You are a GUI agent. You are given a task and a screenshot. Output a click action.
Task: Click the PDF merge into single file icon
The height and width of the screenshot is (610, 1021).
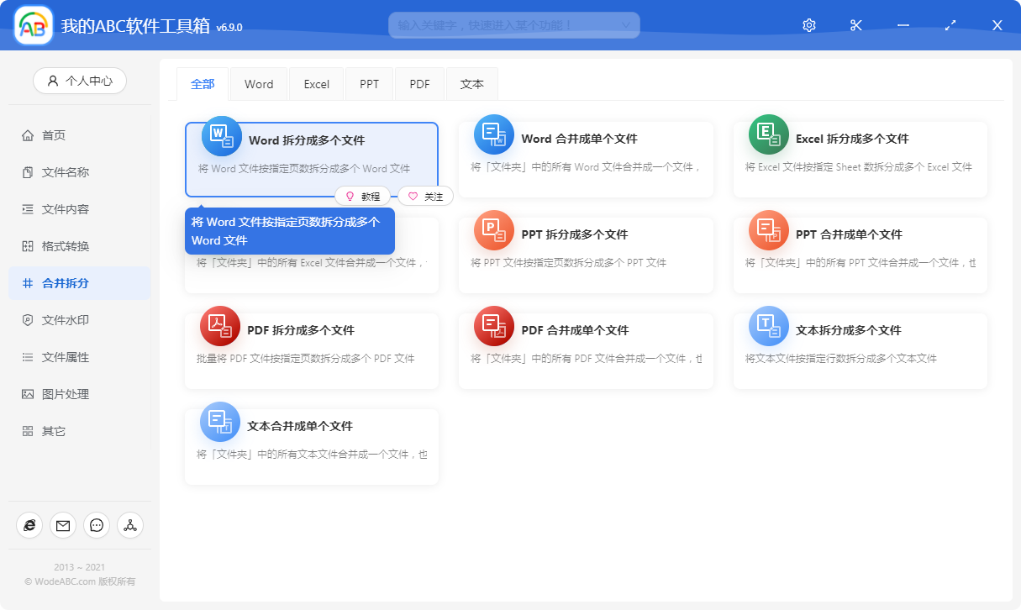(x=494, y=326)
